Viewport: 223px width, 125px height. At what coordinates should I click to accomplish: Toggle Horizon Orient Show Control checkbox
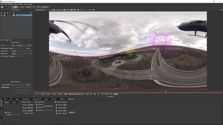click(x=56, y=113)
